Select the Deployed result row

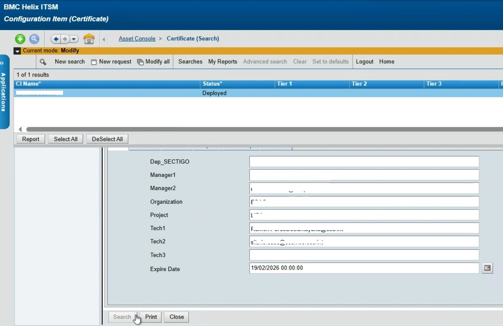point(214,93)
